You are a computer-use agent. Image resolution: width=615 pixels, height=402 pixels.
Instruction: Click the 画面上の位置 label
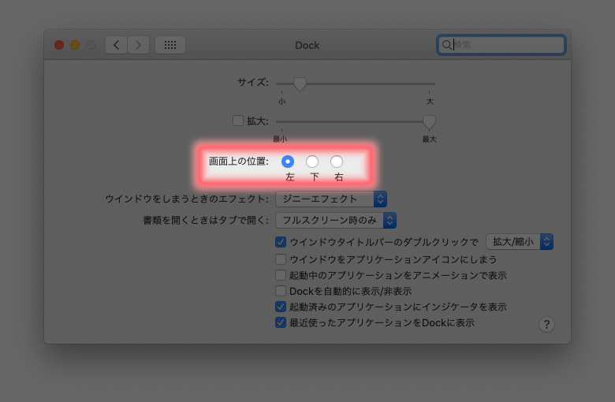pos(238,161)
